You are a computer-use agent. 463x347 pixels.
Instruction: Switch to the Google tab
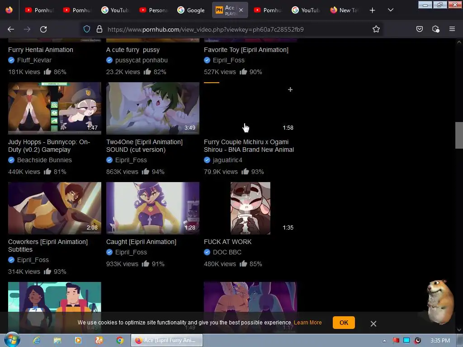tap(191, 10)
